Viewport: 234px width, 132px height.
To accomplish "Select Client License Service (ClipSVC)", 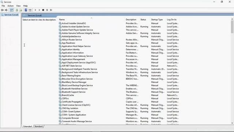I will tap(76, 105).
